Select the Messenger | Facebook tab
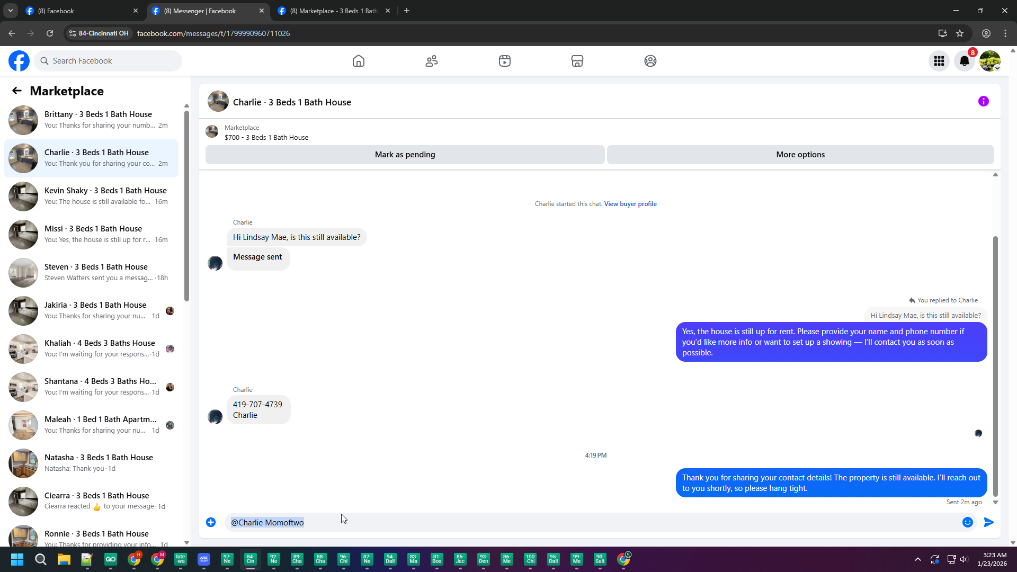1017x572 pixels. 207,11
